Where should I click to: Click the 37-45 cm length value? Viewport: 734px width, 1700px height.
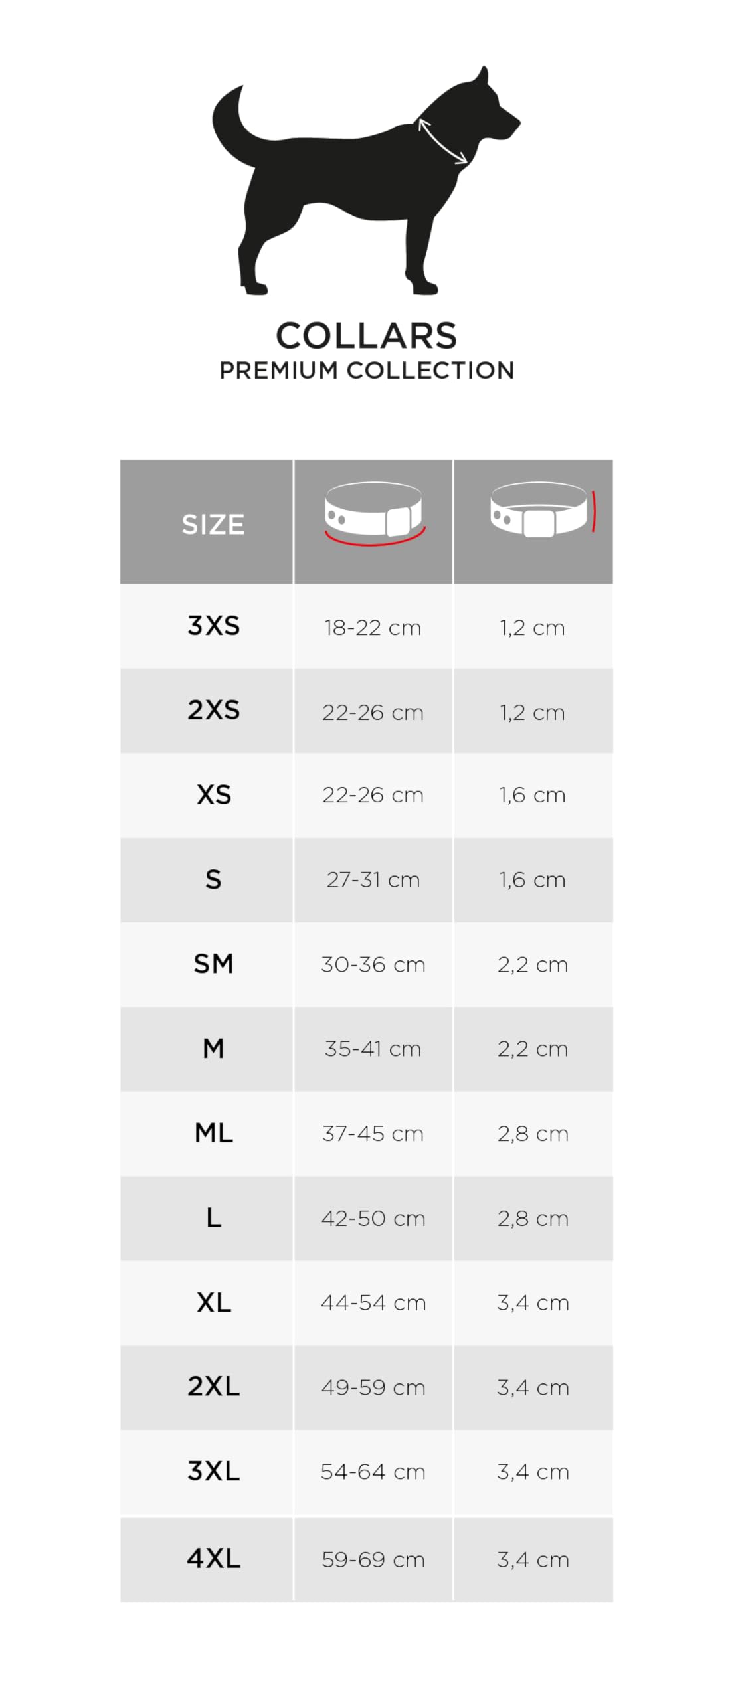[373, 1134]
